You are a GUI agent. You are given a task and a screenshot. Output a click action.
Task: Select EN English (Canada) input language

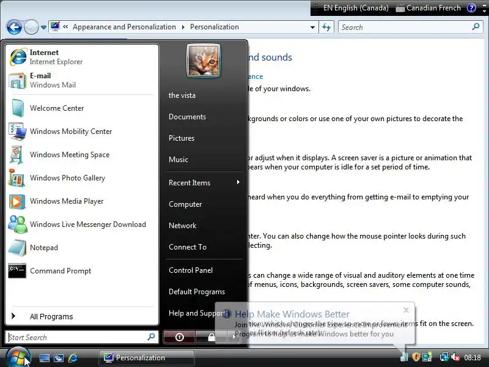(x=356, y=8)
